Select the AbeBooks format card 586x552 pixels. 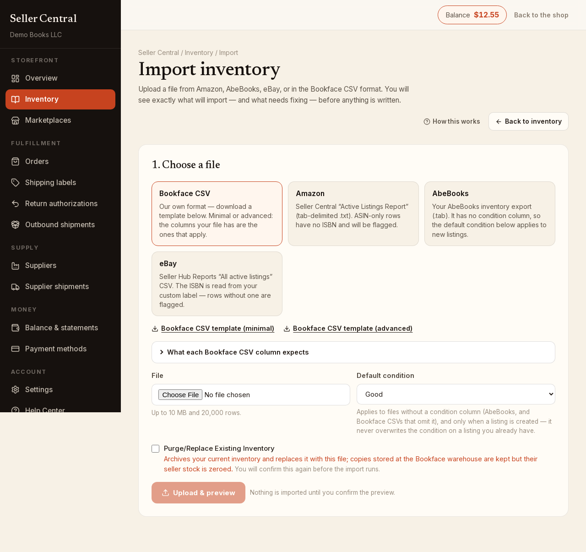click(490, 214)
